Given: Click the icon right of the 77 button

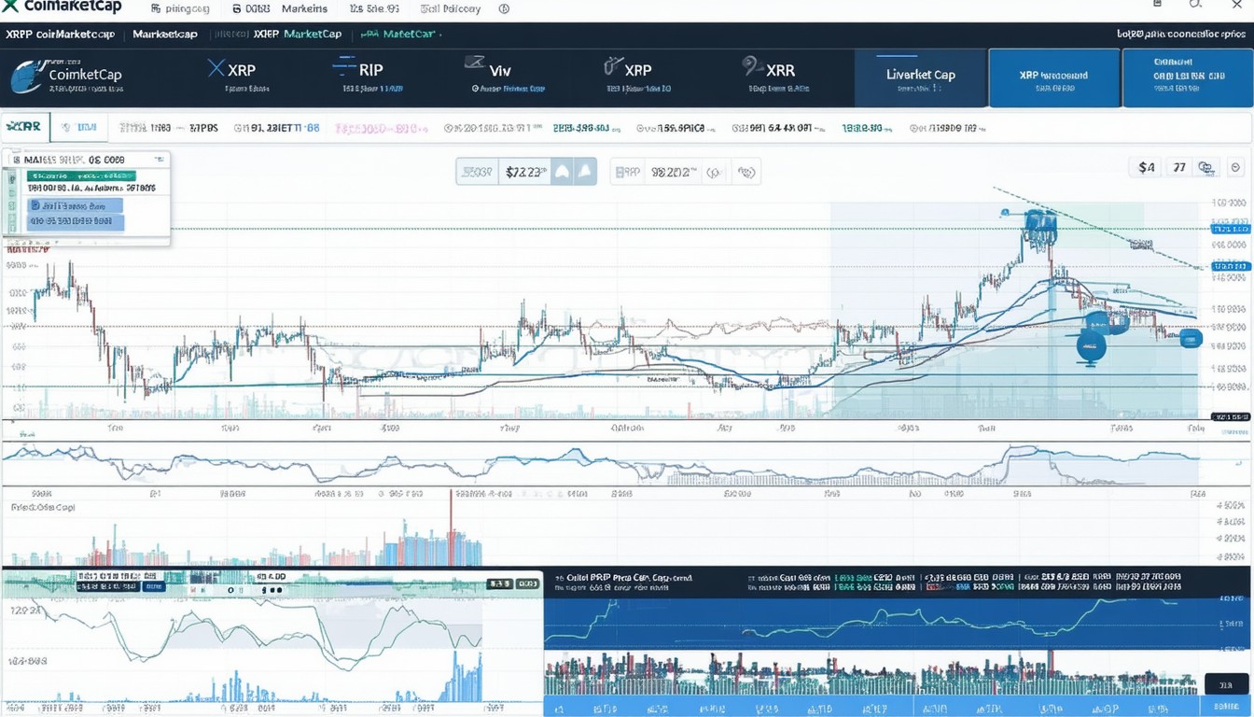Looking at the screenshot, I should pyautogui.click(x=1206, y=168).
